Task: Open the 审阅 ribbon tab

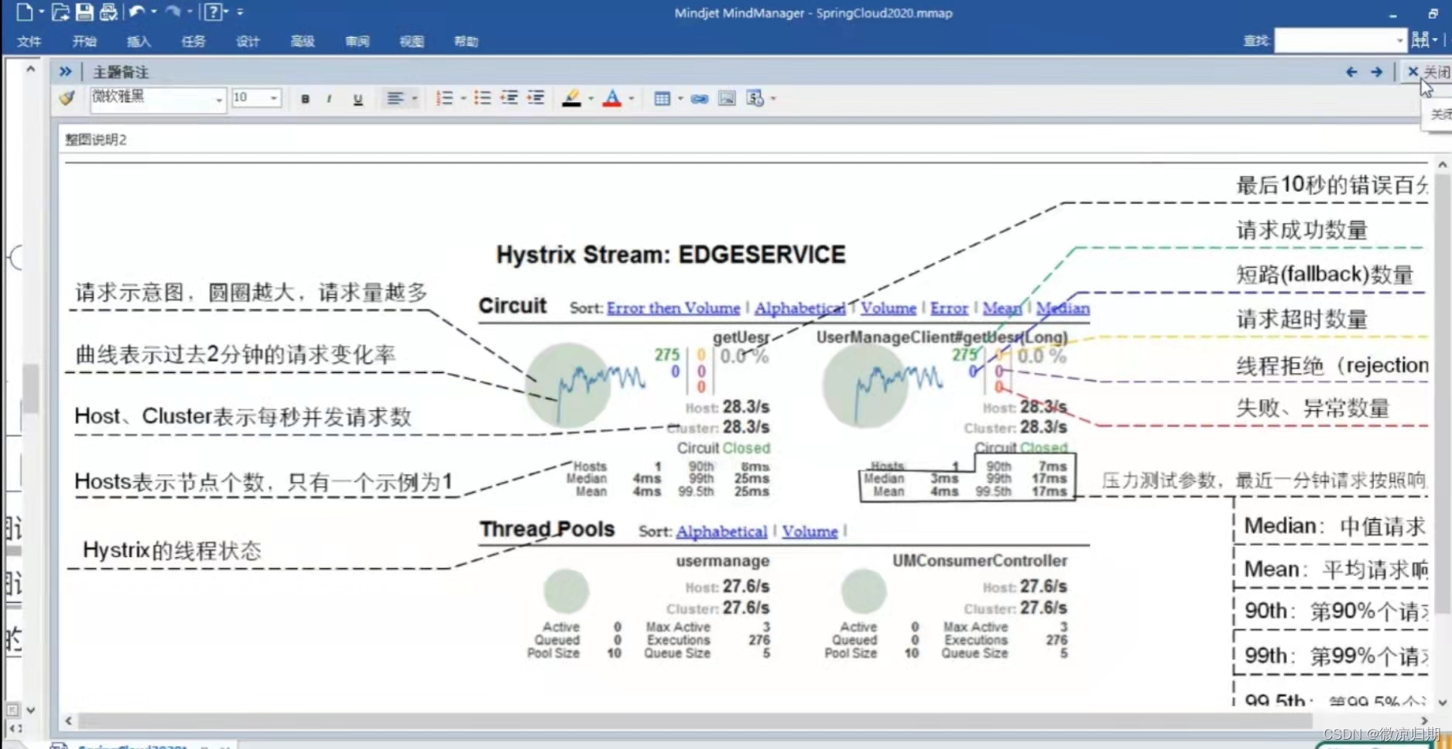Action: [357, 41]
